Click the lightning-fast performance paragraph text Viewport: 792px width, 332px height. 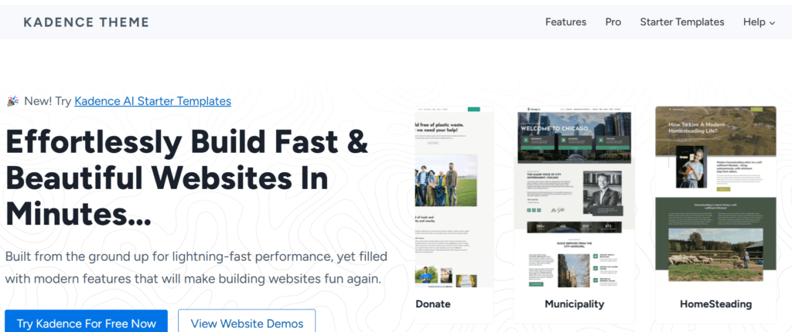[x=196, y=267]
